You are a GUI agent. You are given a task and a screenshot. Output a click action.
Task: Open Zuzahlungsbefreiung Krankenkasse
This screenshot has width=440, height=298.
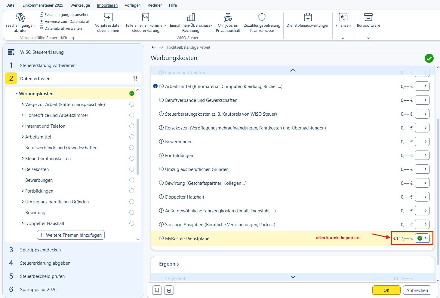coord(262,23)
